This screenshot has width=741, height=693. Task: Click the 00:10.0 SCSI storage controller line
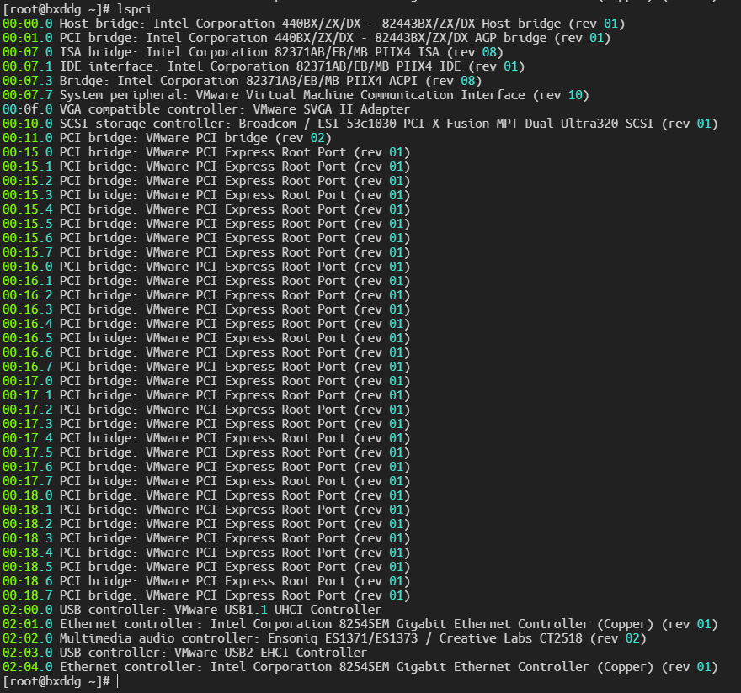tap(360, 124)
